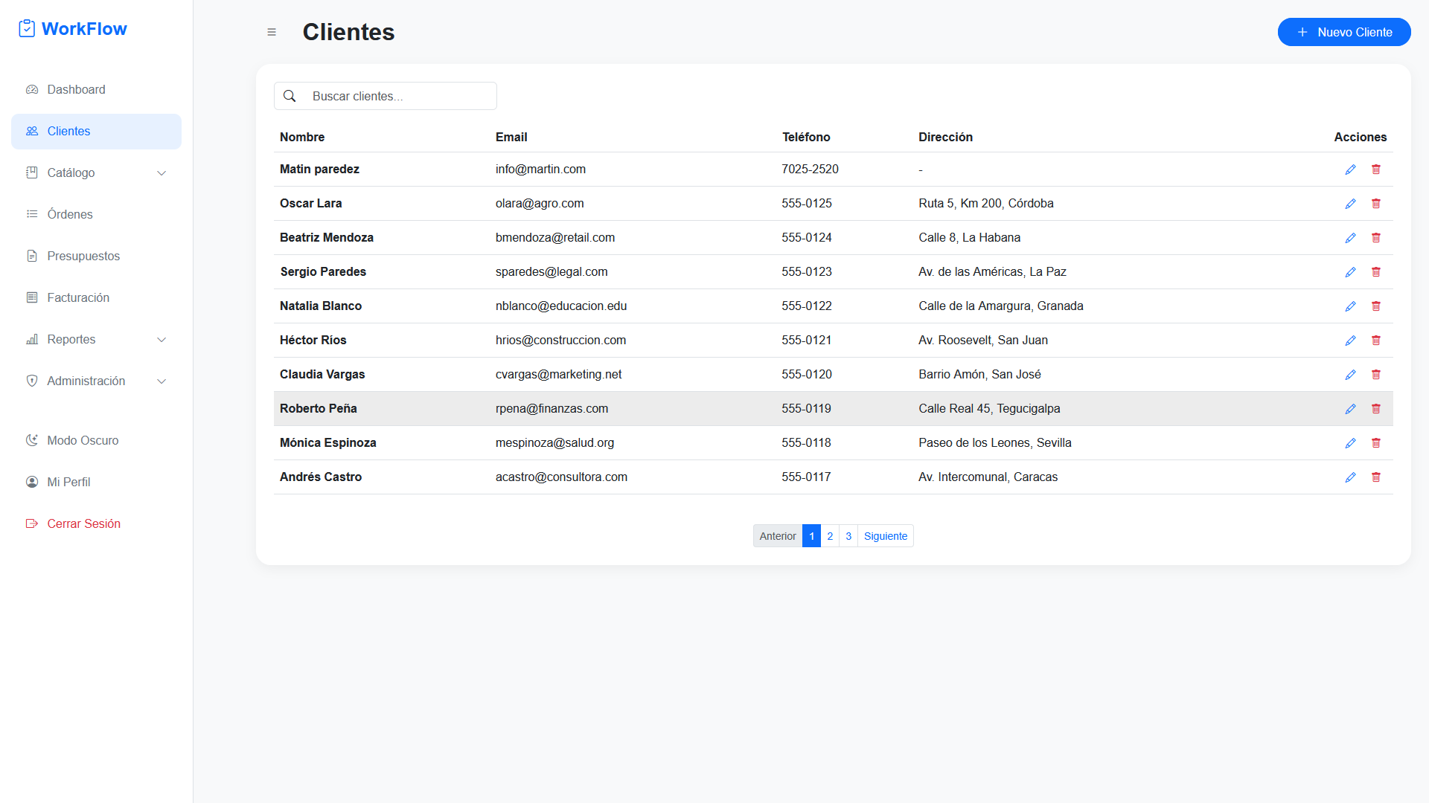The height and width of the screenshot is (803, 1429).
Task: Delete Mónica Espinoza using trash icon
Action: 1375,443
